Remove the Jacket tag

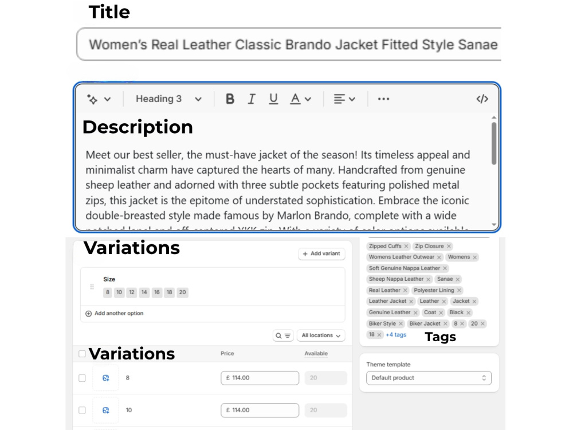pyautogui.click(x=474, y=302)
